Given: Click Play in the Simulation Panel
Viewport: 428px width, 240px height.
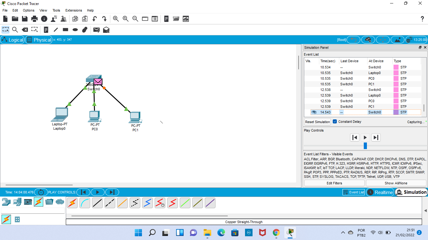Looking at the screenshot, I should 365,137.
